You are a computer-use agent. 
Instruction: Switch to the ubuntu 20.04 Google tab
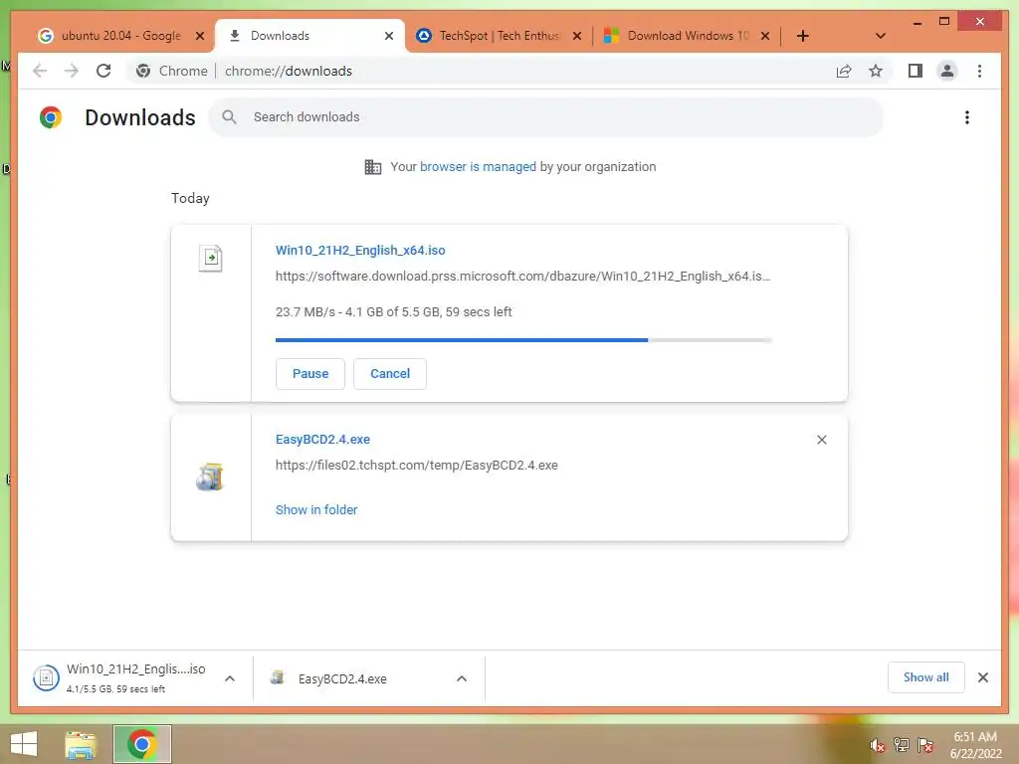coord(120,36)
